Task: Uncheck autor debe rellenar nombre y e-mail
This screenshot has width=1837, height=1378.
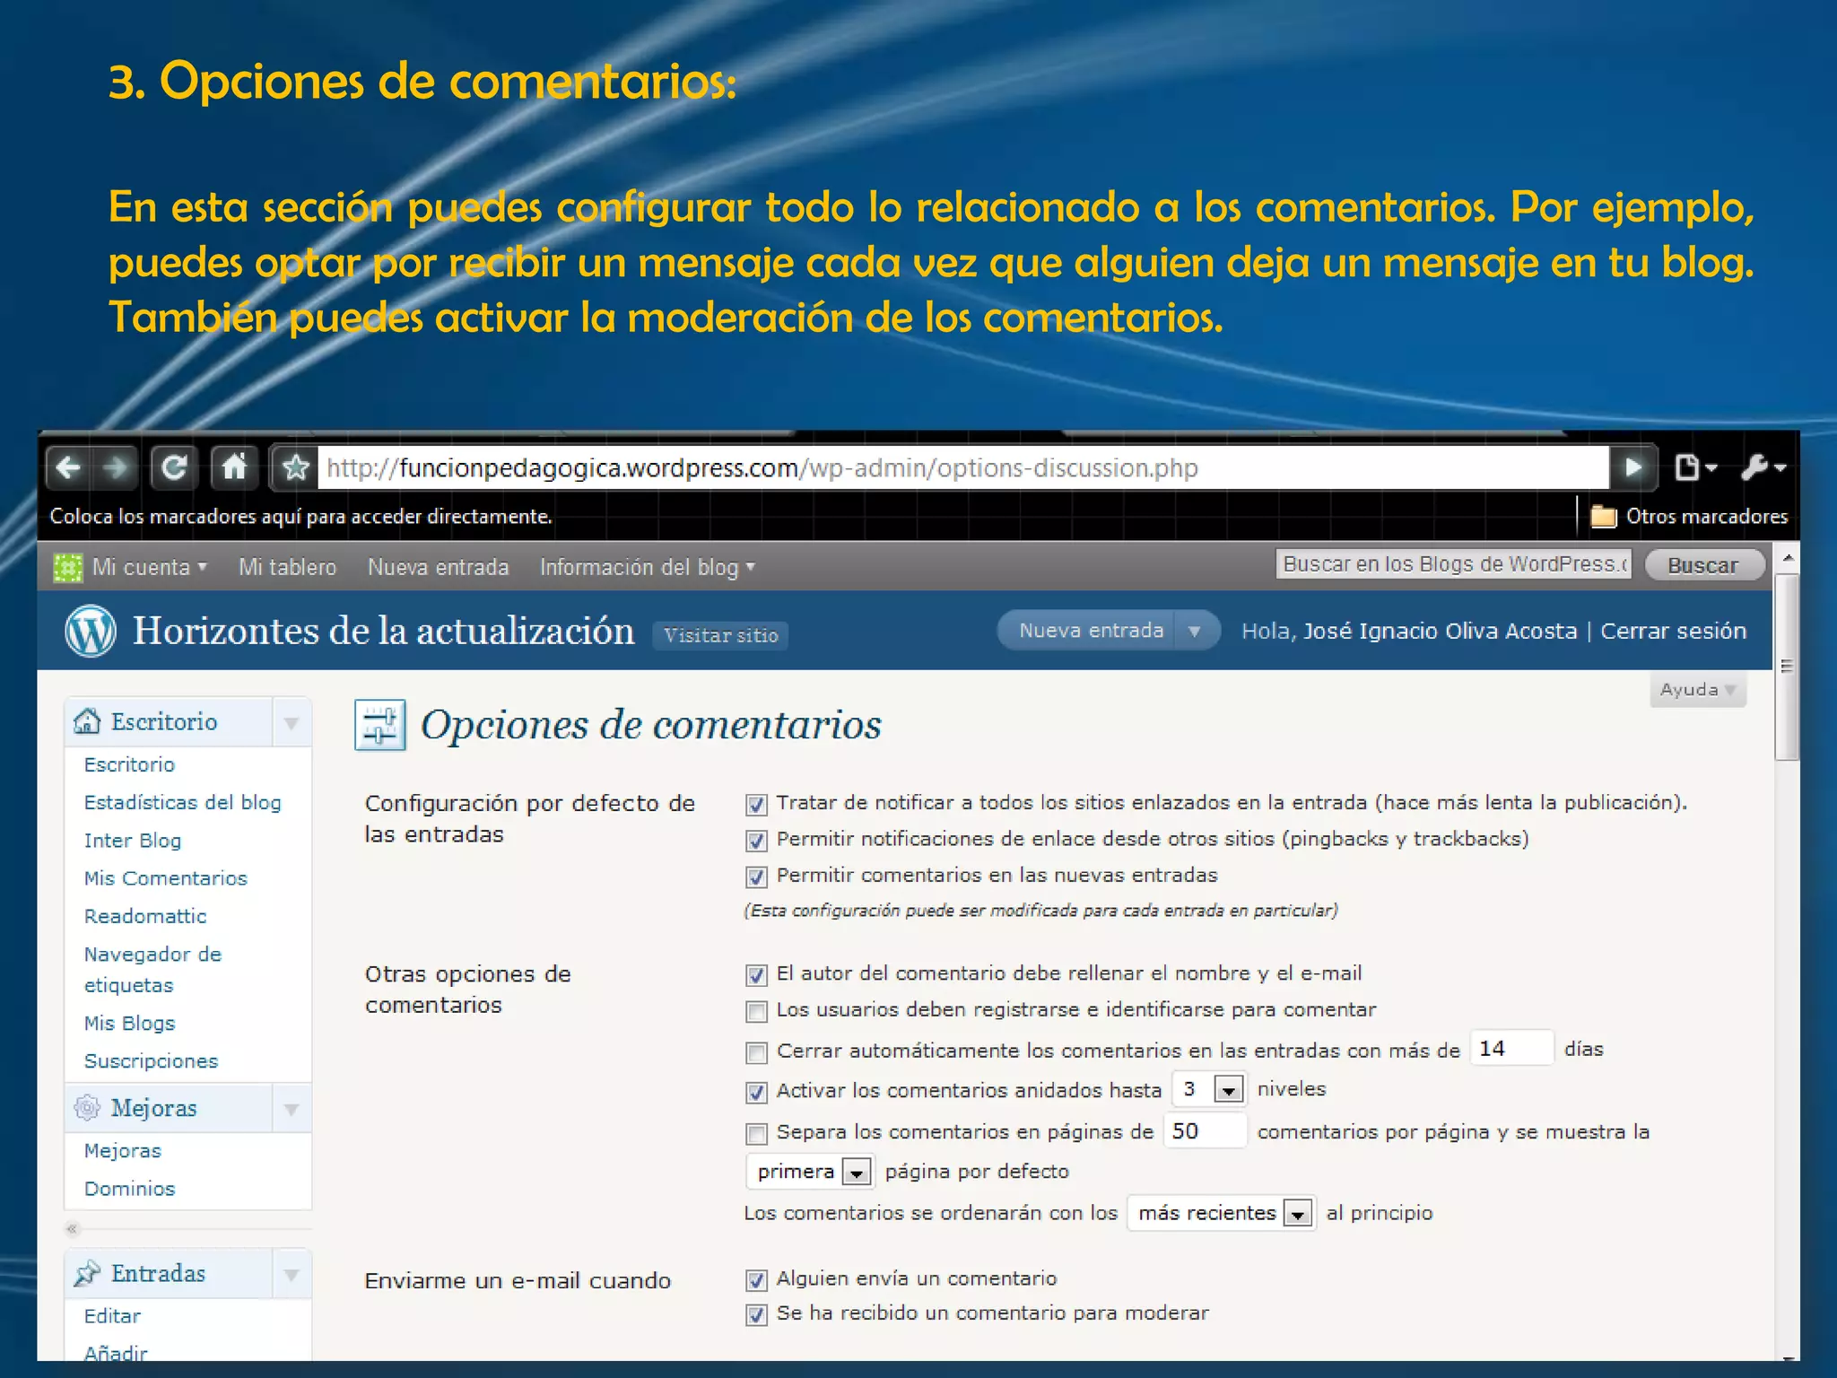Action: tap(756, 975)
